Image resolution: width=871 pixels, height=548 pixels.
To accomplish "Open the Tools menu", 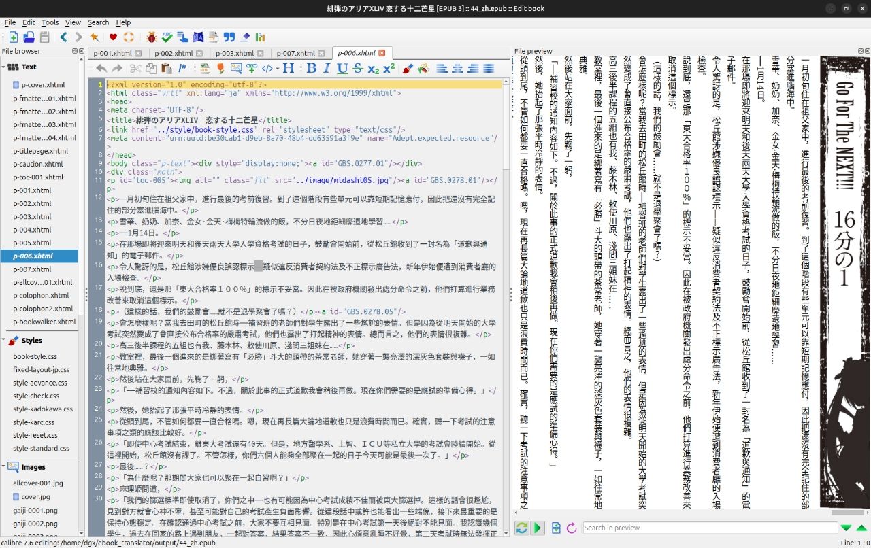I will [x=50, y=22].
